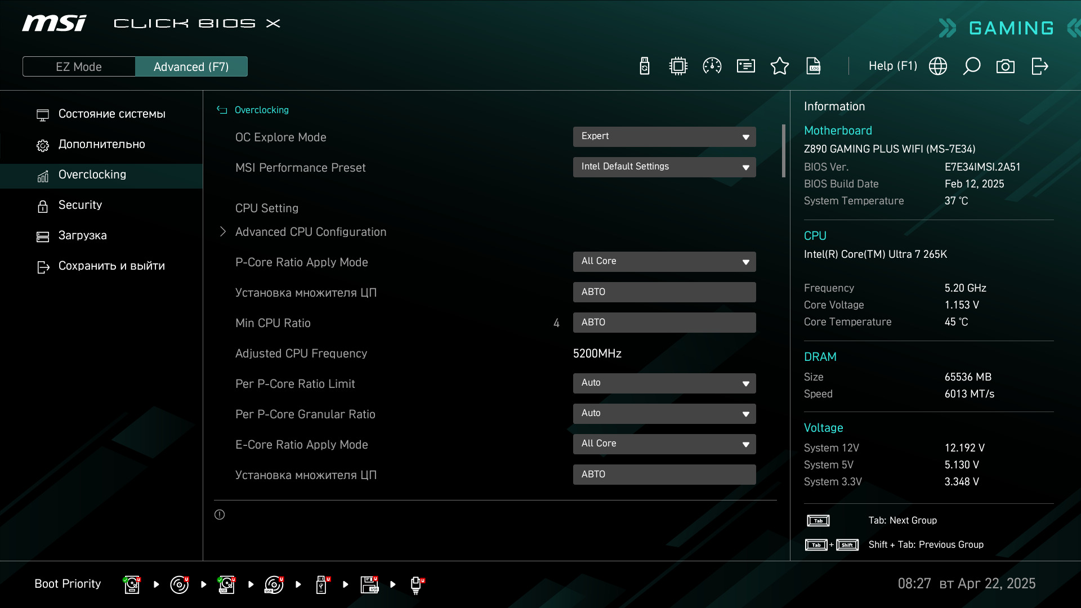Open E-Core Ratio Apply Mode dropdown
Viewport: 1081px width, 608px height.
664,444
